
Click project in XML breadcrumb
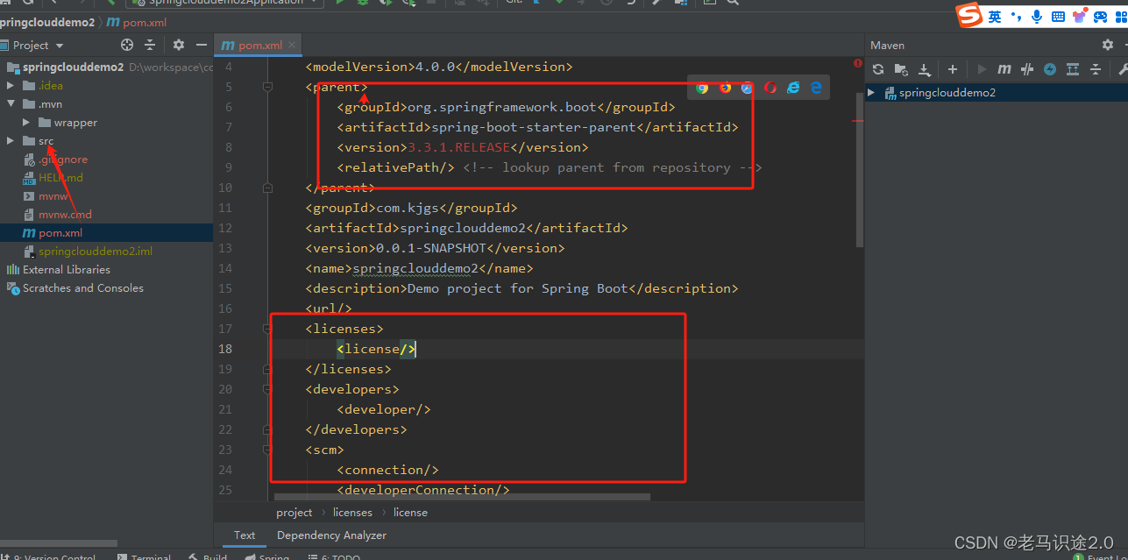(x=294, y=512)
